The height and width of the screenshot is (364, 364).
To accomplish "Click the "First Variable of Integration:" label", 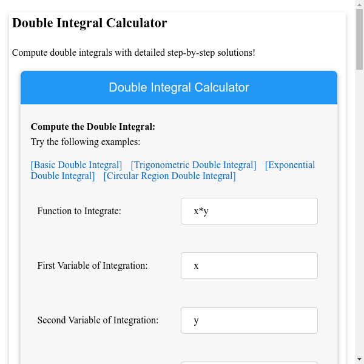I will (x=92, y=266).
